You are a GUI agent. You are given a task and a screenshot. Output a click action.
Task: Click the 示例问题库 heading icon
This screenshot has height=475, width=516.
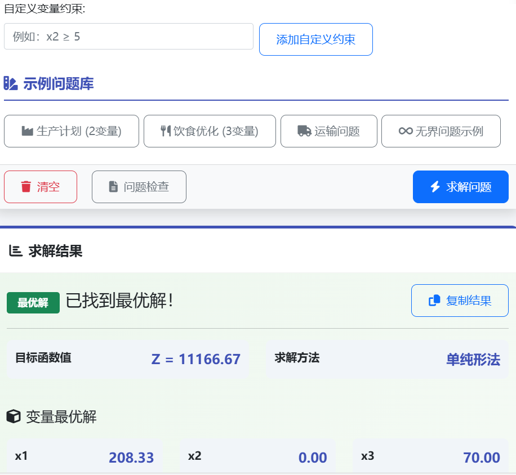click(x=11, y=84)
